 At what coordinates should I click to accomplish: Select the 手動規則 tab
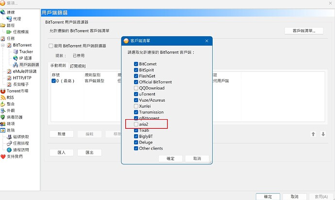coord(59,65)
